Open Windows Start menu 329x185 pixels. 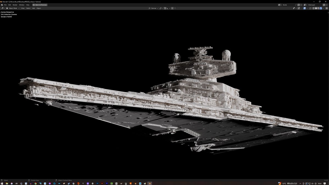pyautogui.click(x=2, y=183)
